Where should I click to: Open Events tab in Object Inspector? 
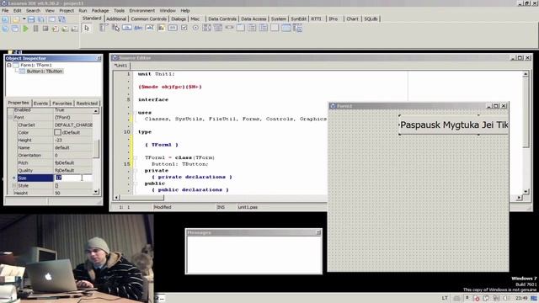click(x=40, y=103)
